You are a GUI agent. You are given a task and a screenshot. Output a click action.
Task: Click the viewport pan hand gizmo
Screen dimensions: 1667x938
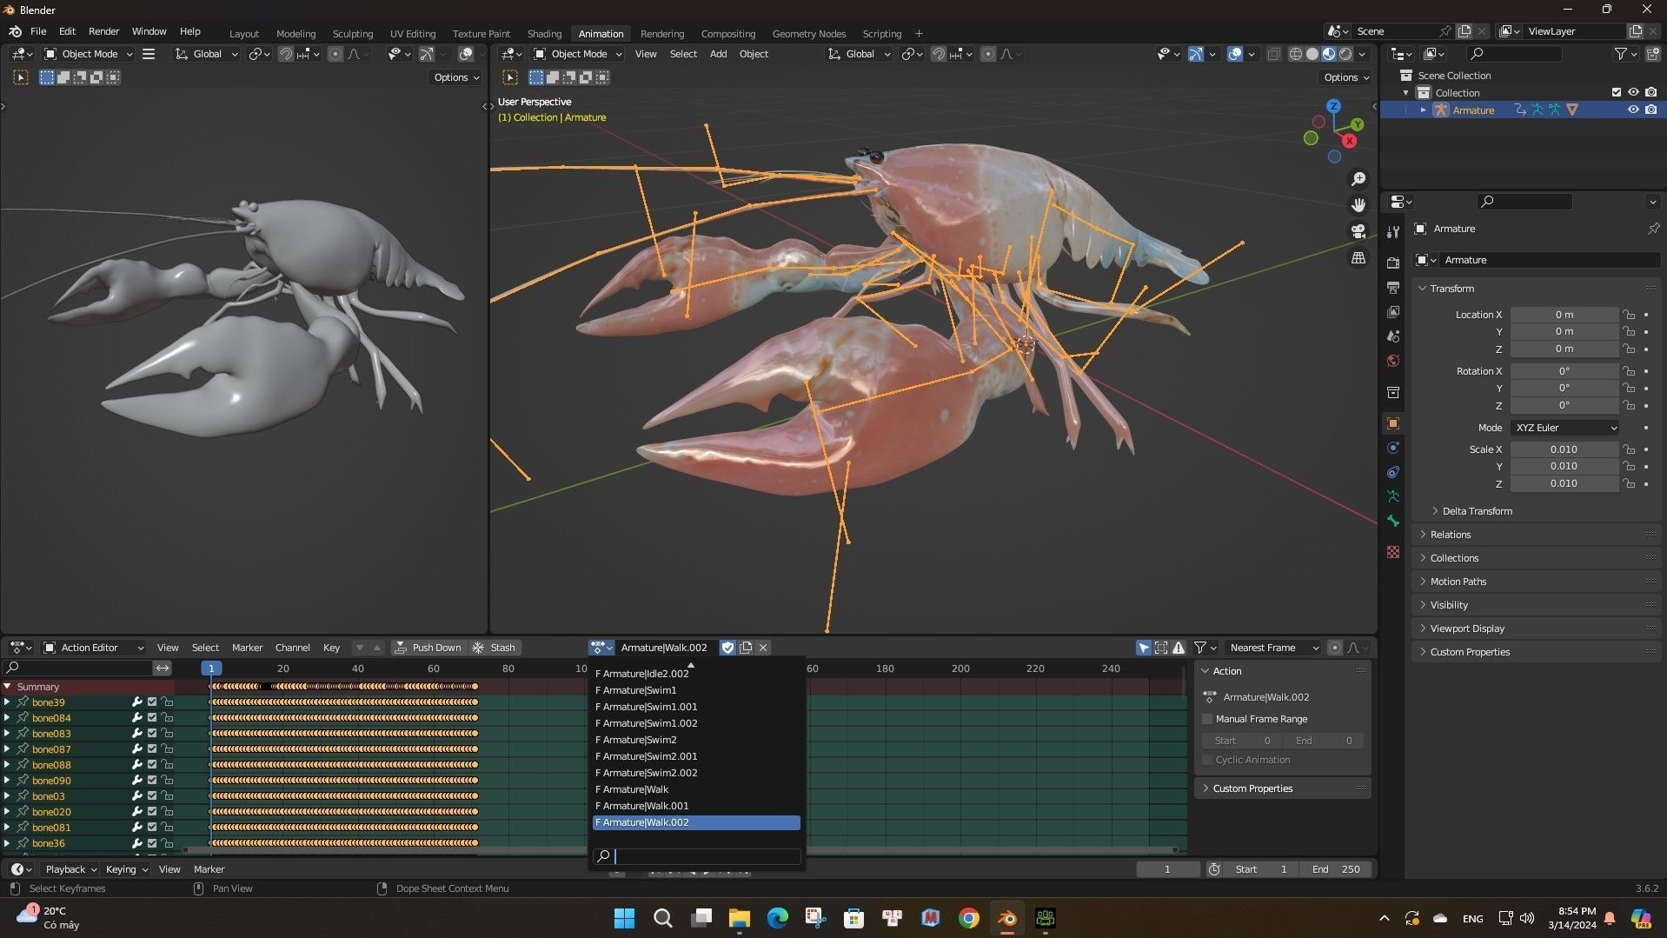point(1358,205)
